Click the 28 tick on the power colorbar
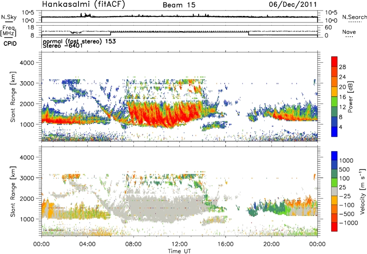Screen dimensions: 367x254 coord(342,67)
